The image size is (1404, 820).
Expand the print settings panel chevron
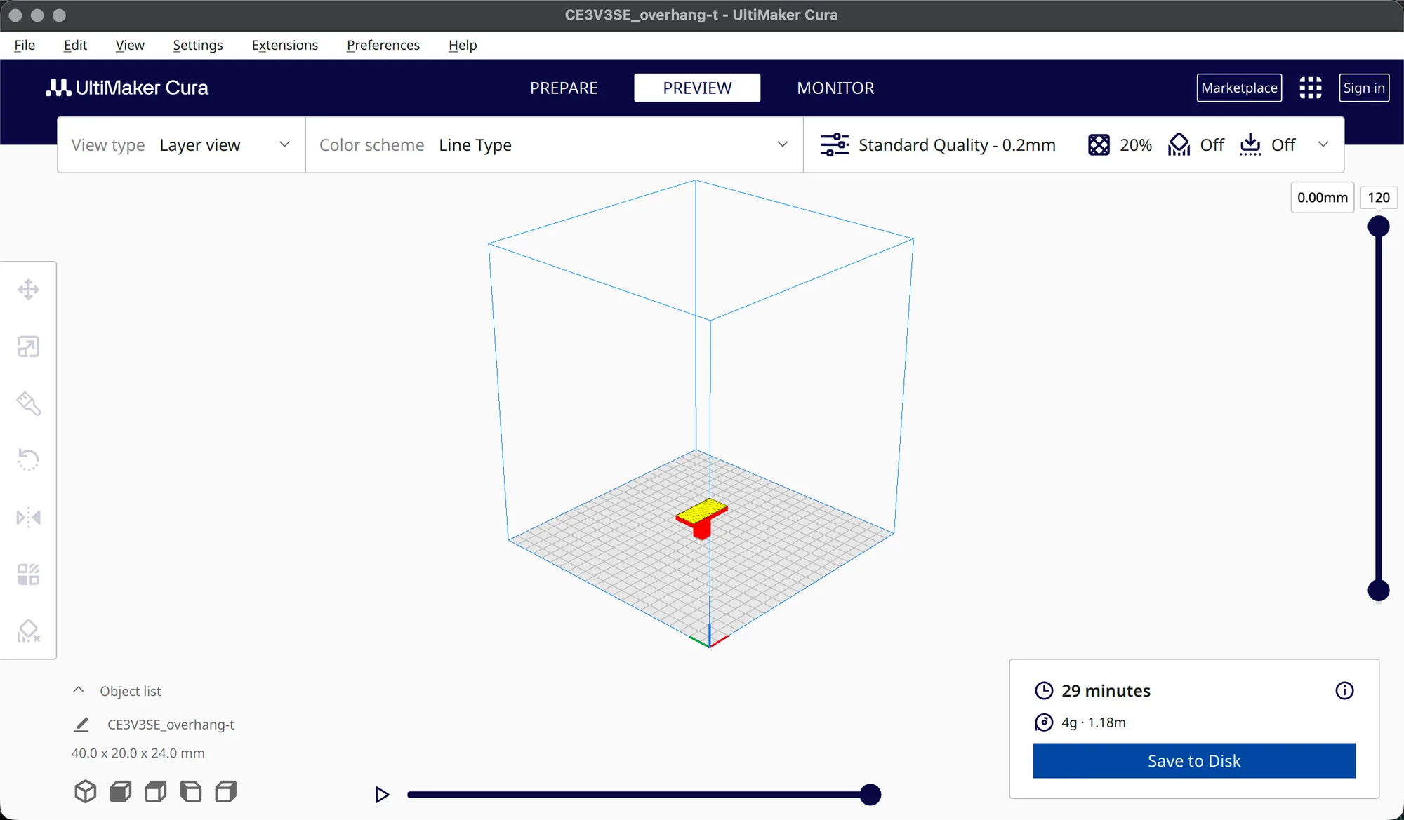pyautogui.click(x=1323, y=144)
